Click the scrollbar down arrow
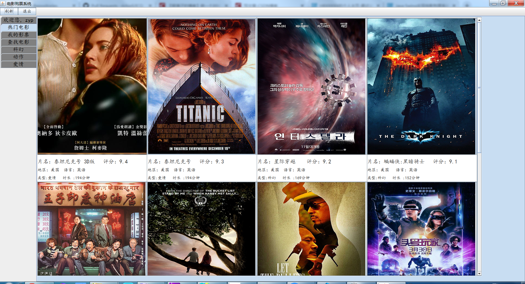Image resolution: width=525 pixels, height=284 pixels. click(479, 273)
